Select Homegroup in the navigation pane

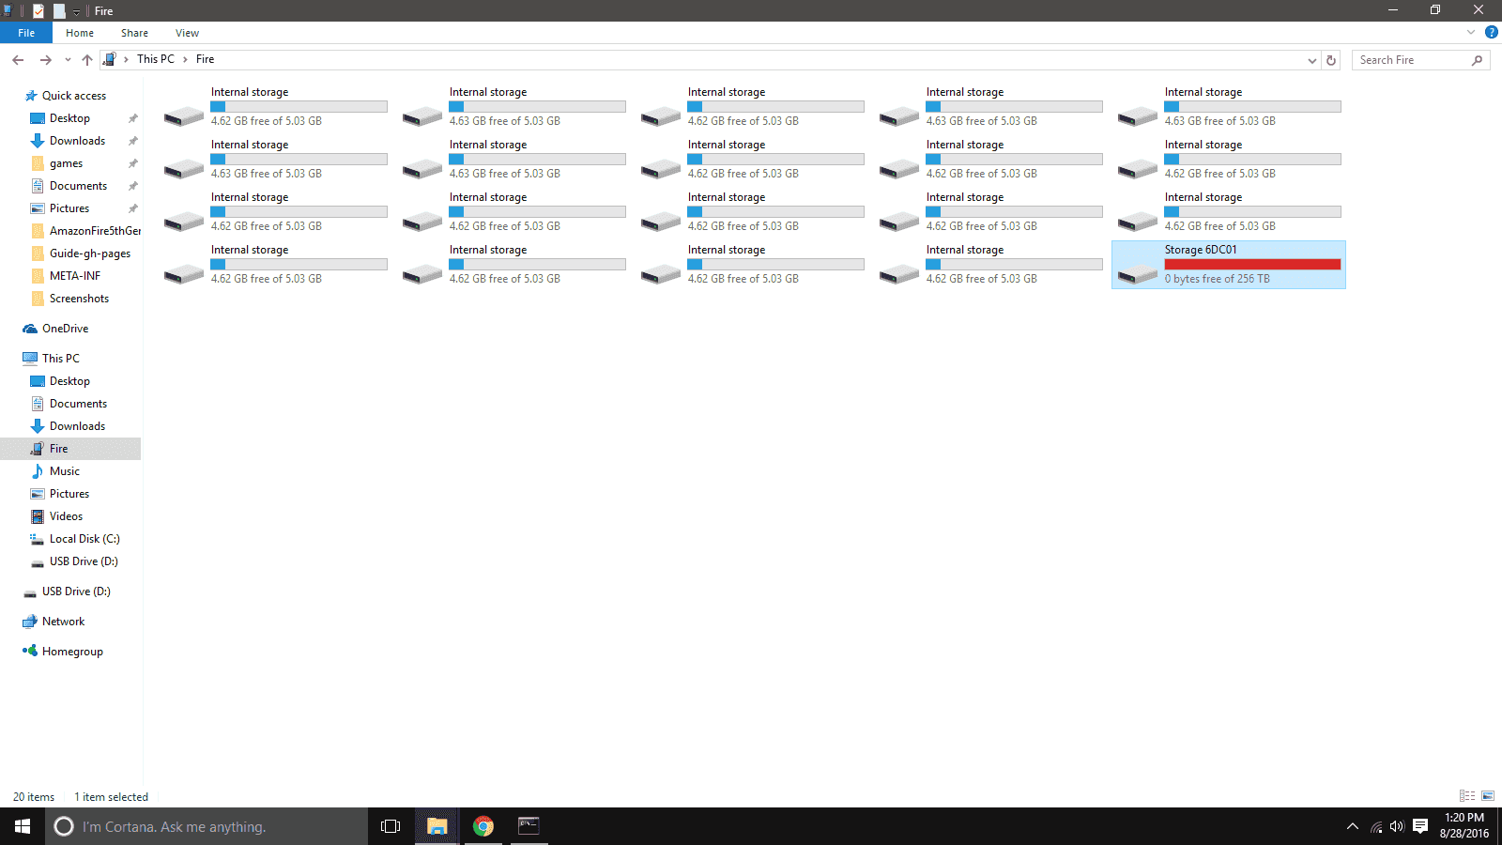[72, 652]
